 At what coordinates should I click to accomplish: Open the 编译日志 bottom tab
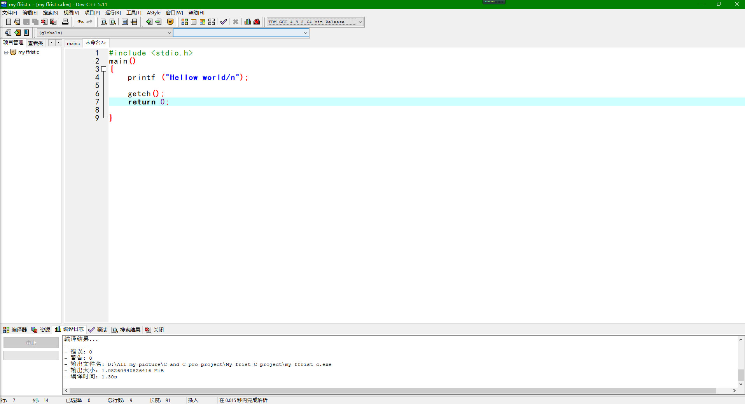(x=69, y=329)
